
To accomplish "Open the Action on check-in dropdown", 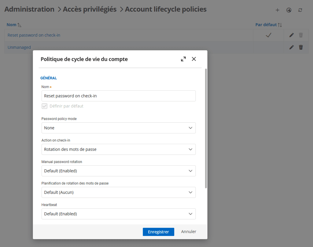I will (119, 149).
